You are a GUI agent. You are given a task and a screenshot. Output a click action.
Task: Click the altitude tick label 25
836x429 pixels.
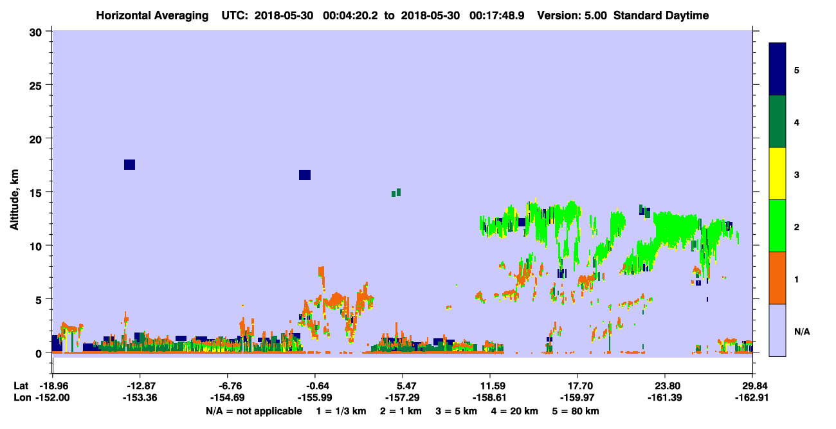[37, 85]
